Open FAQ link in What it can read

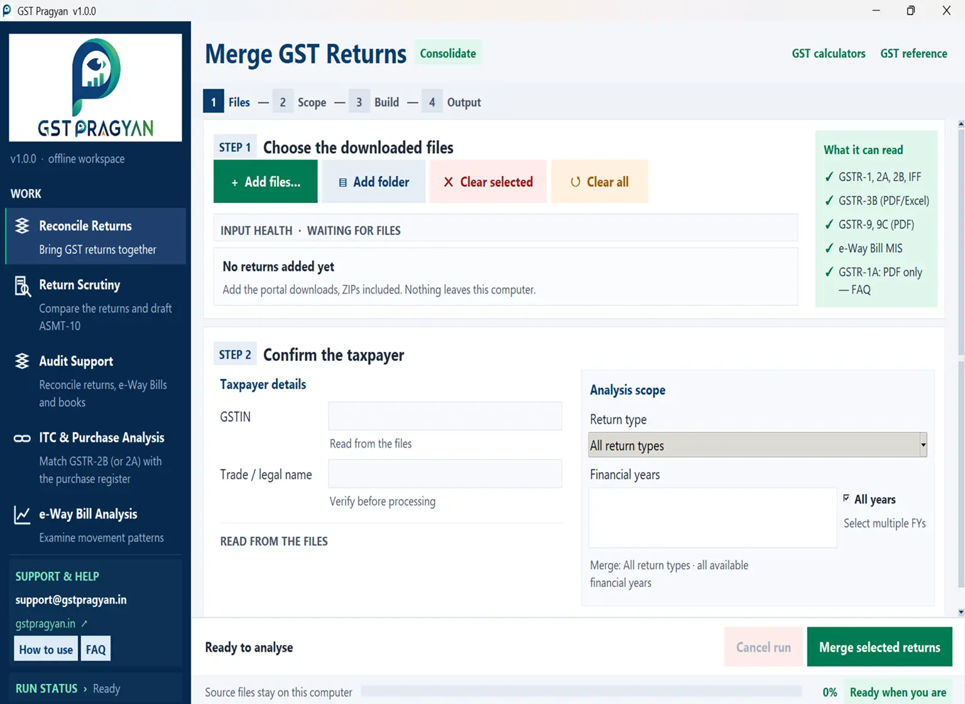point(861,290)
